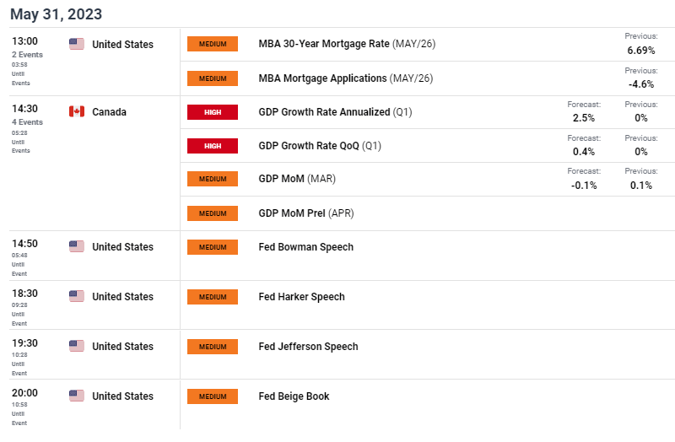
Task: Click the US flag for the 14:50 event
Action: [x=77, y=246]
